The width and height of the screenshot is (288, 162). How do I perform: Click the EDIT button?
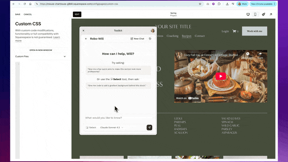click(x=77, y=14)
